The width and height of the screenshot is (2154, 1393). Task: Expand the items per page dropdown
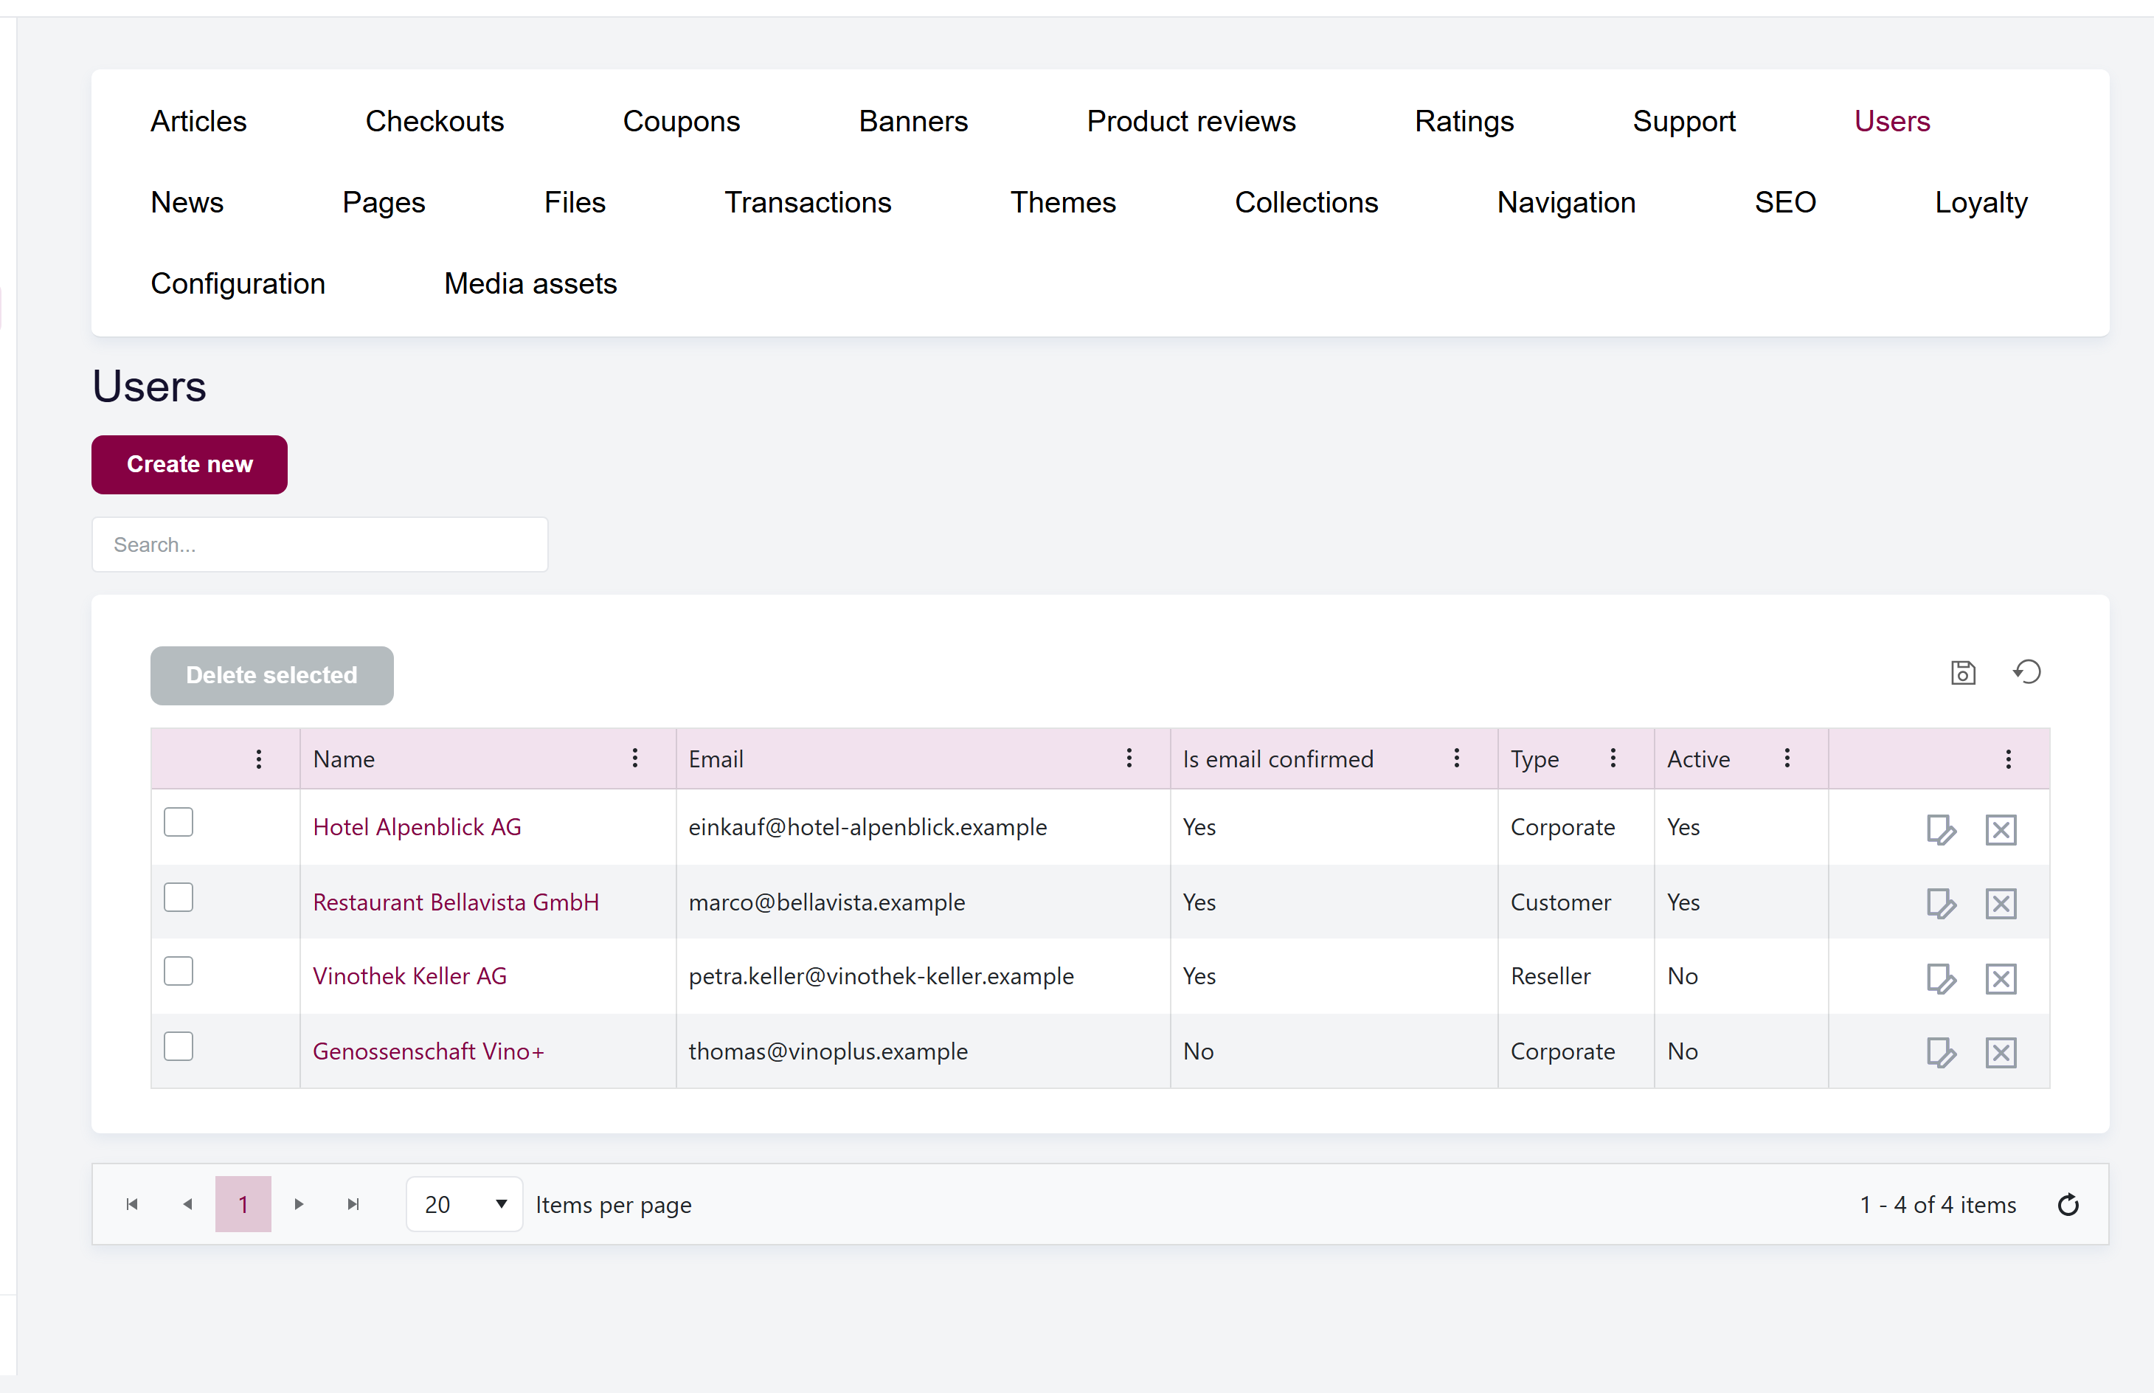(464, 1204)
